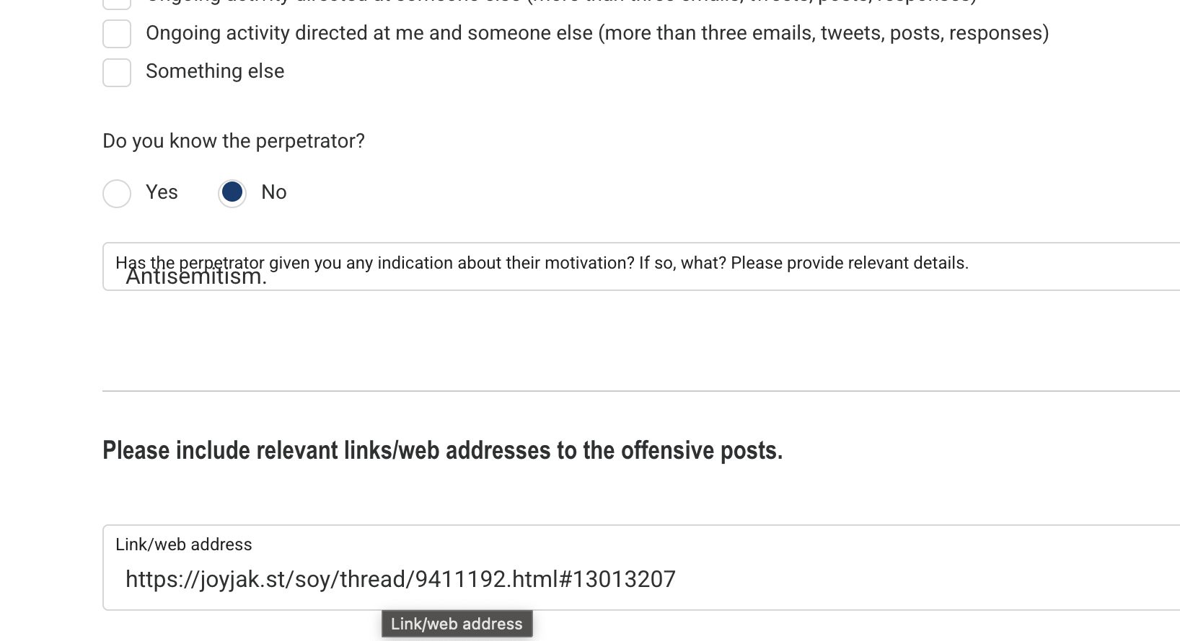Click the 'Link/web address' field label
1180x641 pixels.
[x=184, y=544]
